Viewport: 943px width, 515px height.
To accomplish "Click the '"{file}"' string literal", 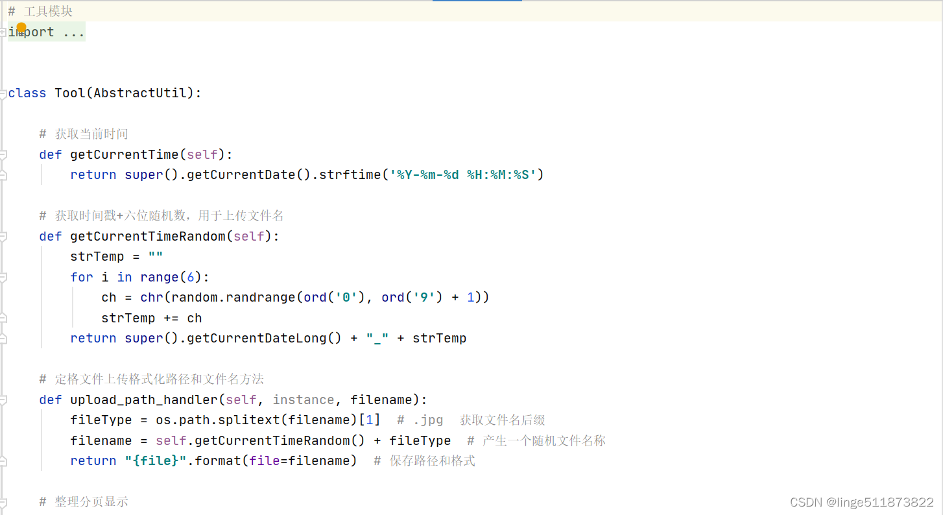I will [x=156, y=461].
